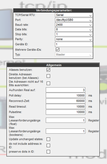
Task: Click the Poll delay: label
Action: pyautogui.click(x=15, y=95)
